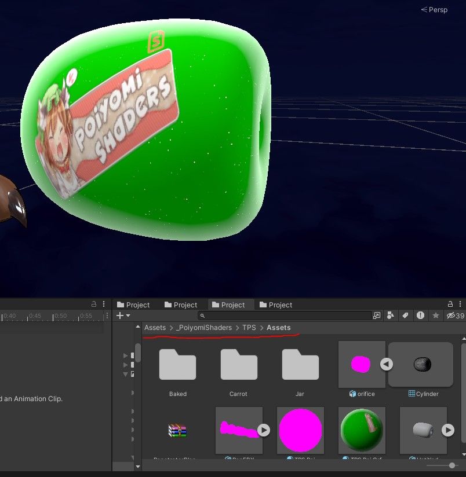The height and width of the screenshot is (477, 466).
Task: Adjust the asset icon size slider
Action: pyautogui.click(x=452, y=465)
